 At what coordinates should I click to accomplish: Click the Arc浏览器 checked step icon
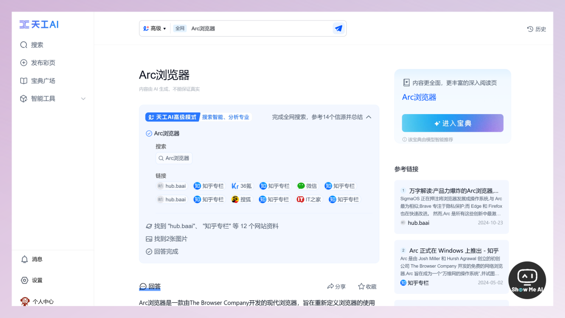pos(149,133)
